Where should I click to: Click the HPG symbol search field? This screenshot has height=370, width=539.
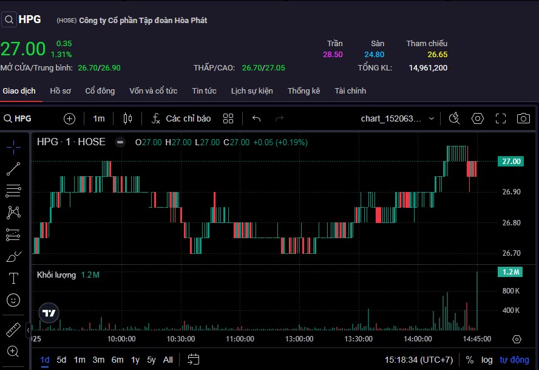pyautogui.click(x=23, y=118)
